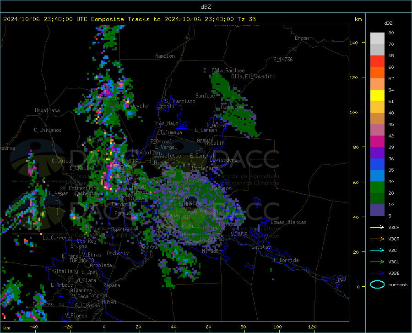The image size is (412, 333).
Task: Click the 'VBCP' legend label
Action: coord(394,227)
